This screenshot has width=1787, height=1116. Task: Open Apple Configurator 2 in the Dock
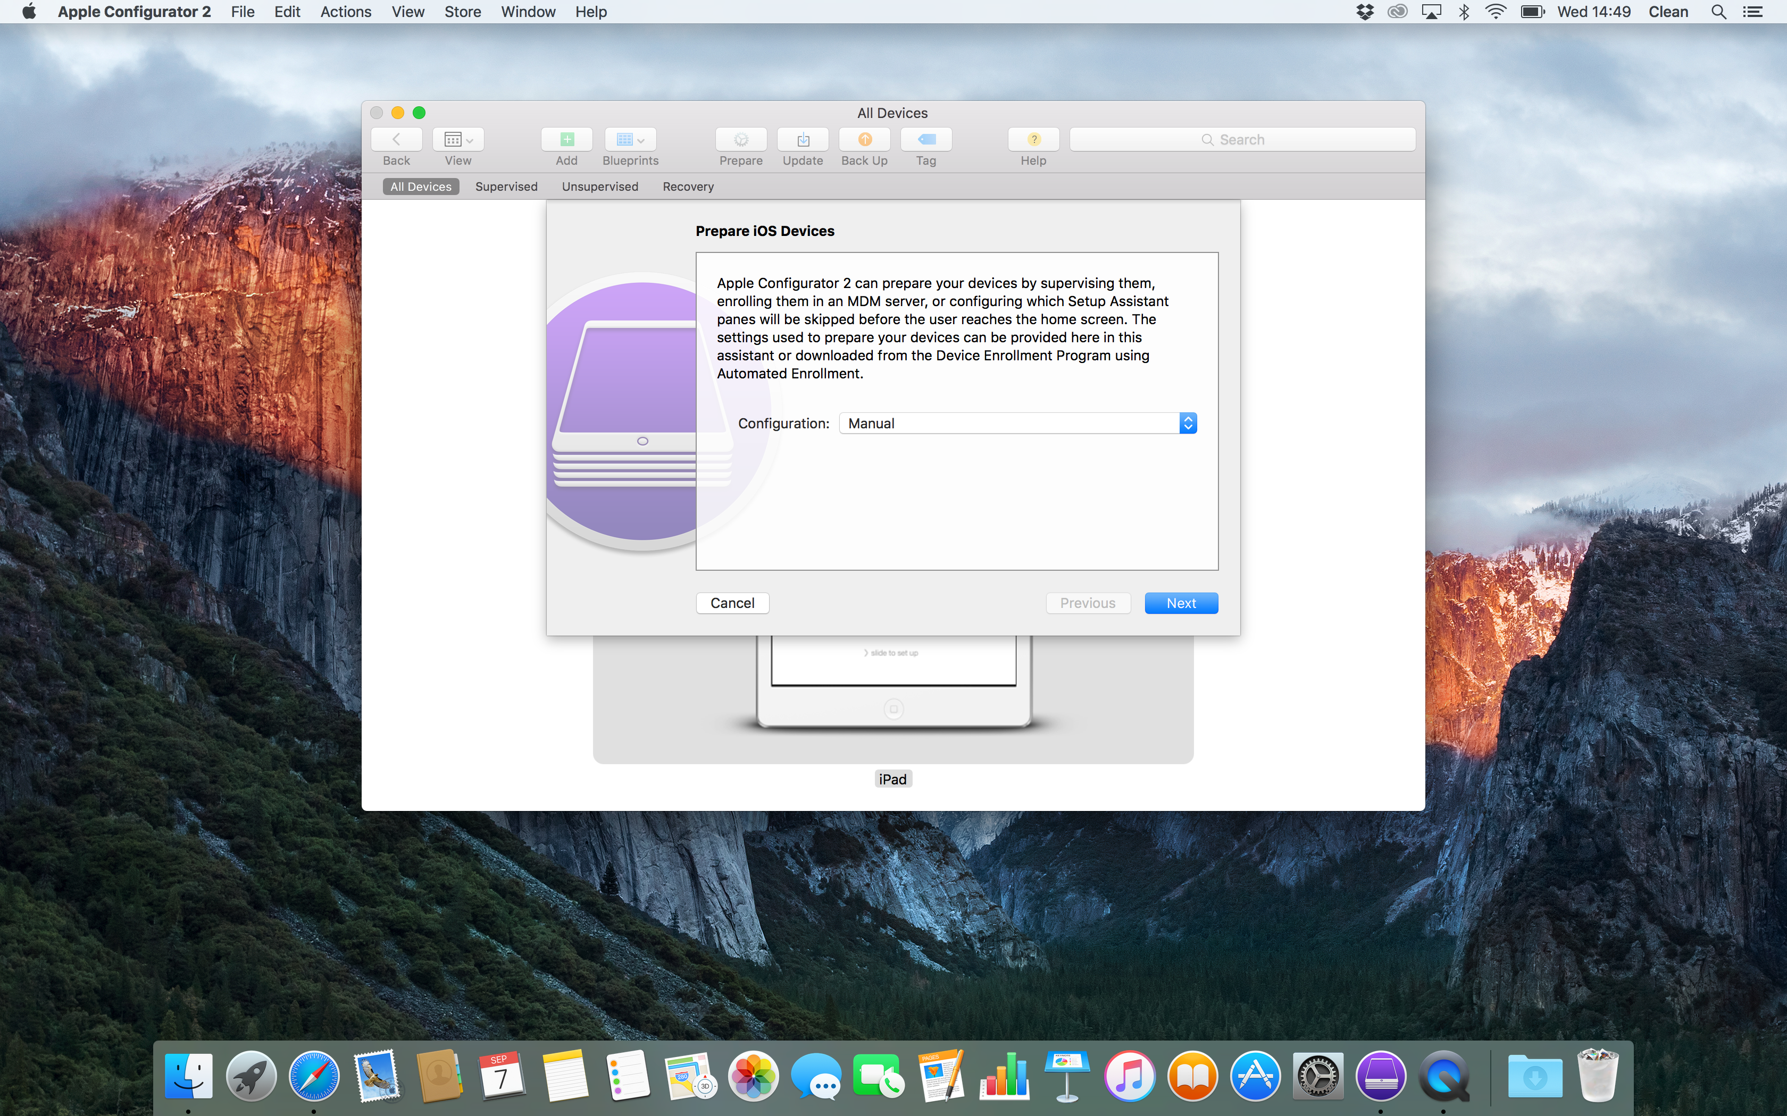coord(1380,1076)
